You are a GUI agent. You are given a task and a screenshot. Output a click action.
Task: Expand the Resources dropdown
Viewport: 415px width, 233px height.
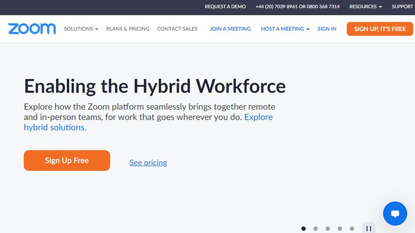pos(365,6)
